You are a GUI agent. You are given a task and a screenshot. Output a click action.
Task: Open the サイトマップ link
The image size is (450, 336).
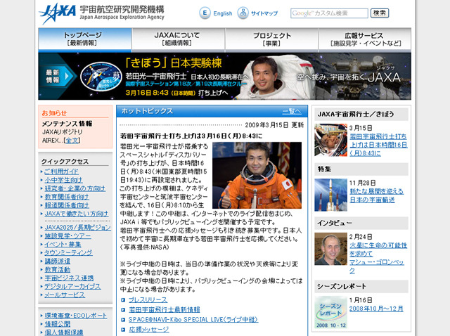(264, 13)
